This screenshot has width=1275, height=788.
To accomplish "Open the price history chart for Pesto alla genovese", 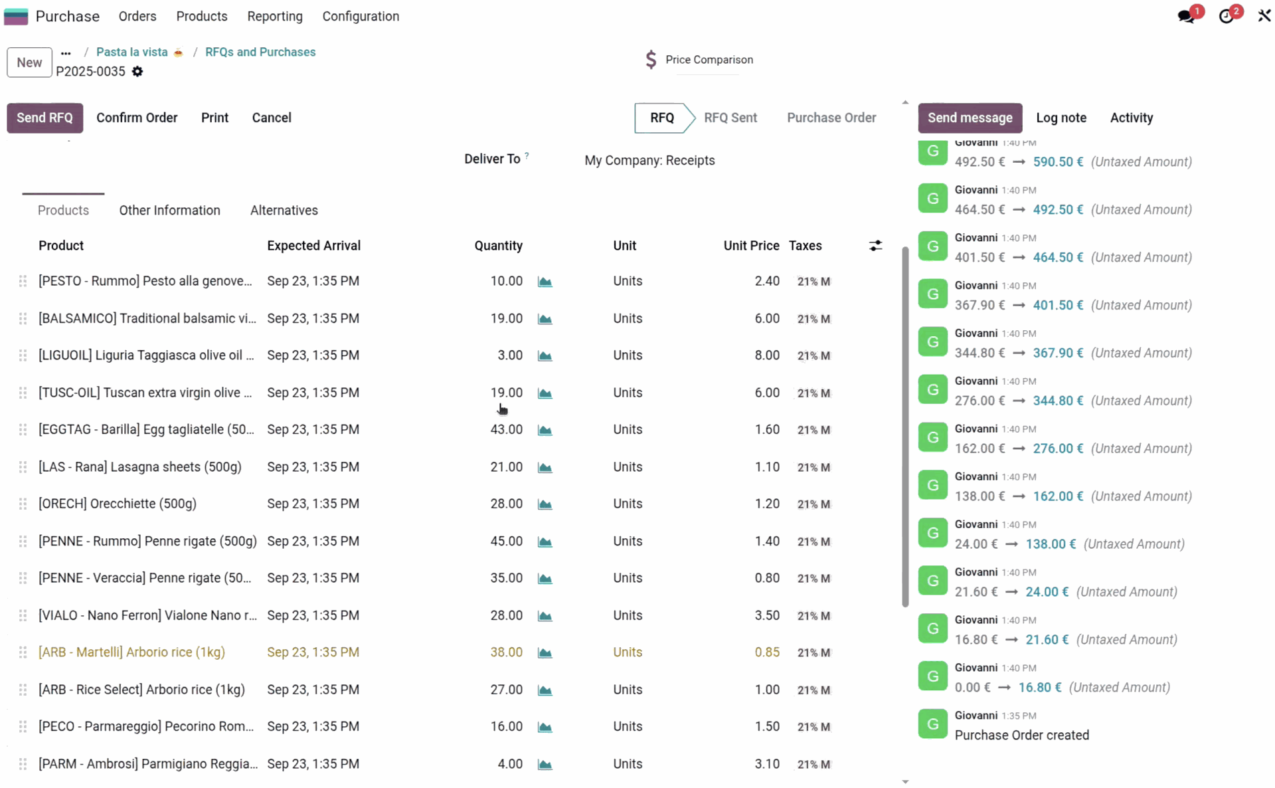I will point(545,281).
